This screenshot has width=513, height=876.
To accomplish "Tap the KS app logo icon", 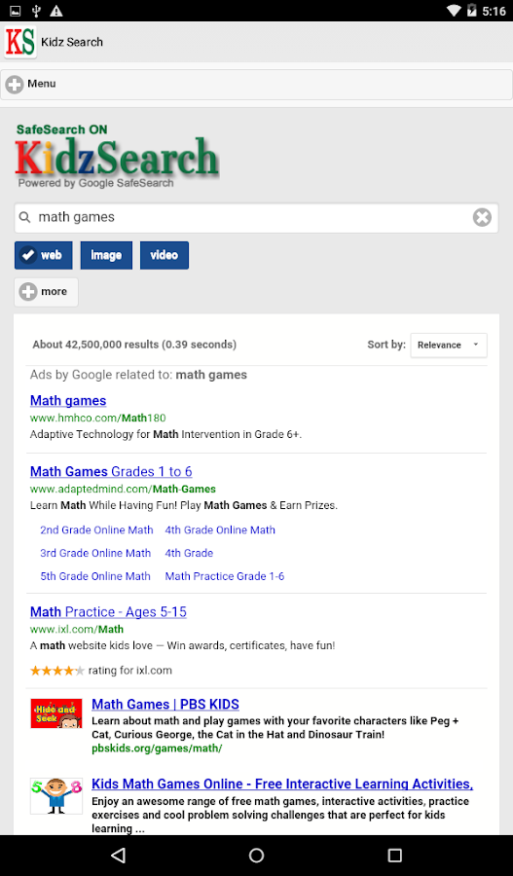I will click(x=20, y=42).
